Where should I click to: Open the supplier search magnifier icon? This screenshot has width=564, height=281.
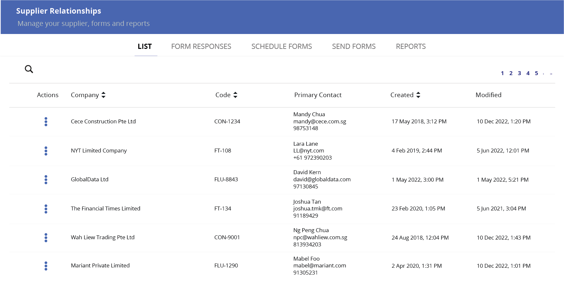(29, 69)
